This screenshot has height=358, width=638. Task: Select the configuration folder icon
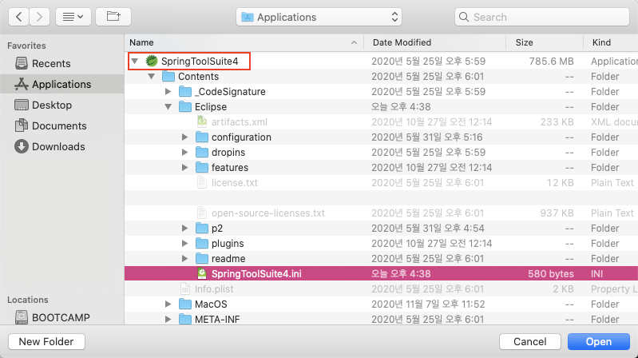coord(202,137)
